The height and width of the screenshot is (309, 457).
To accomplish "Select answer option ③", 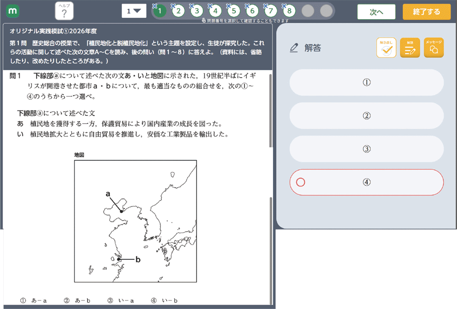I will [x=367, y=149].
